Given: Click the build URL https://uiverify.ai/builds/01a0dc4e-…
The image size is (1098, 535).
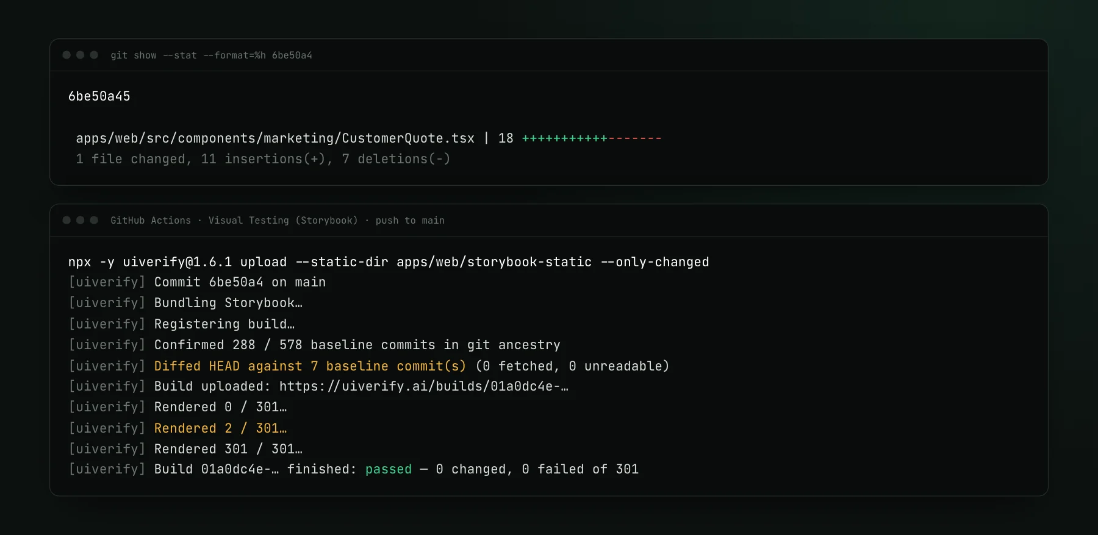Looking at the screenshot, I should 423,386.
